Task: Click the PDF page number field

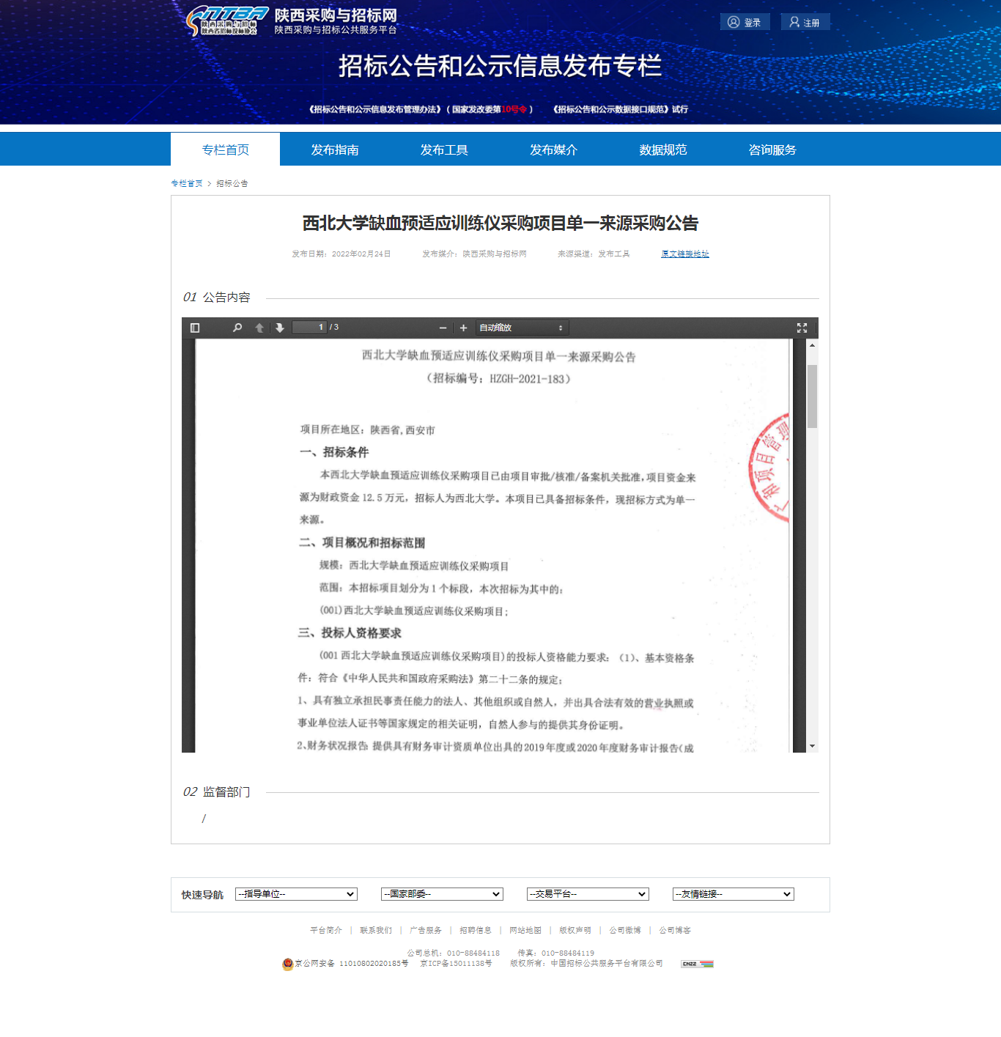Action: click(x=309, y=328)
